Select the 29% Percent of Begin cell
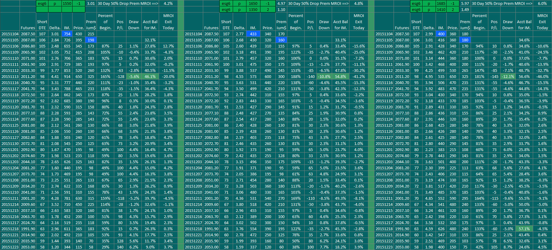Image resolution: width=552 pixels, height=250 pixels. tap(105, 247)
